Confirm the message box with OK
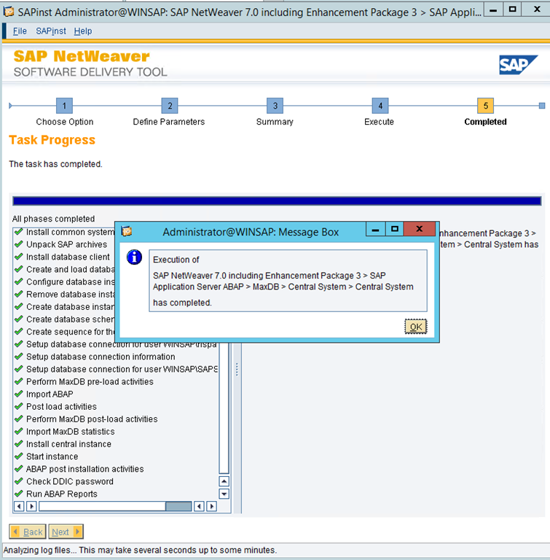This screenshot has width=550, height=560. [x=415, y=327]
